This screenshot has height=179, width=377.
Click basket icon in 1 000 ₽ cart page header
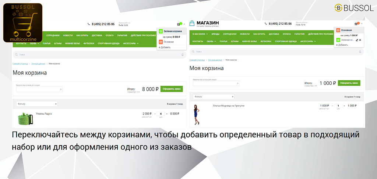click(356, 24)
